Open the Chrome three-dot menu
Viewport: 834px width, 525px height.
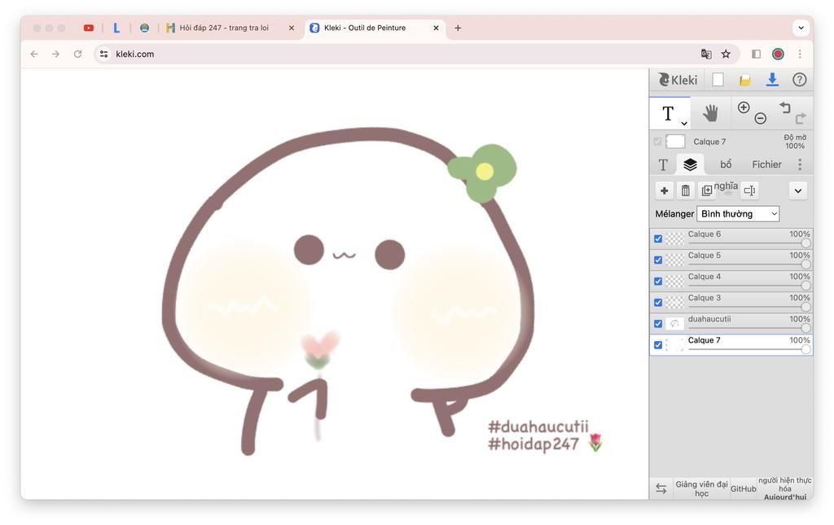click(800, 54)
